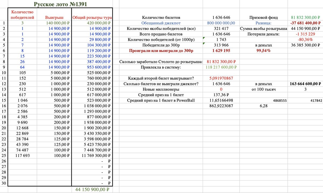Viewport: 323px width, 193px height.
Task: Select the cell '1 900 200,00 ₽'
Action: coord(97,128)
